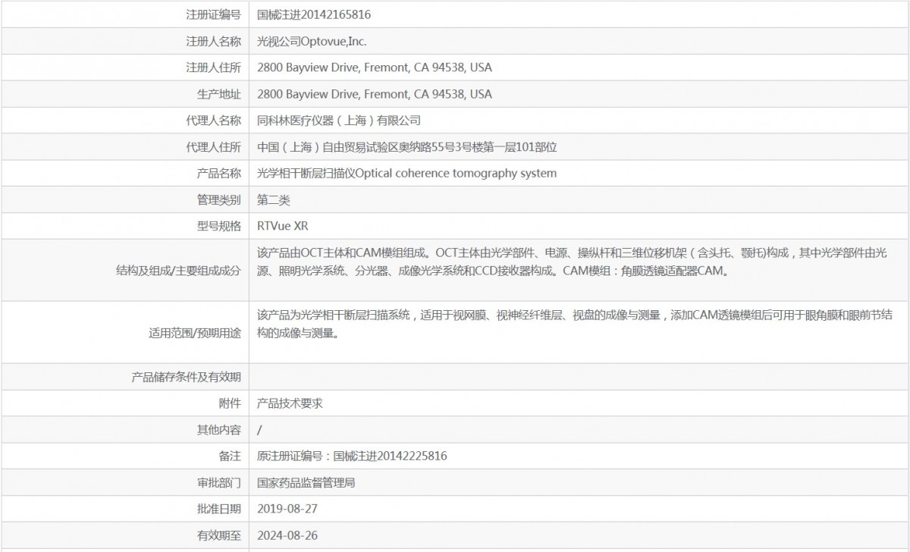Viewport: 910px width, 552px height.
Task: Click approval department 国家药品监督管理局
Action: [306, 482]
